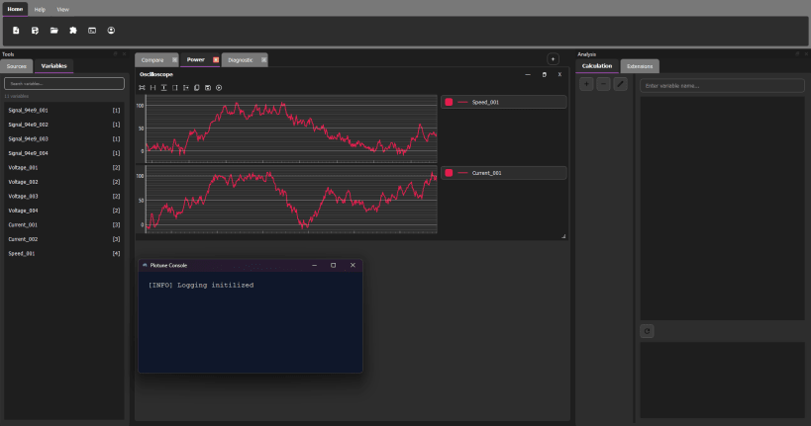Click the fifth oscilloscope toolbar icon
The width and height of the screenshot is (811, 426).
pos(186,88)
